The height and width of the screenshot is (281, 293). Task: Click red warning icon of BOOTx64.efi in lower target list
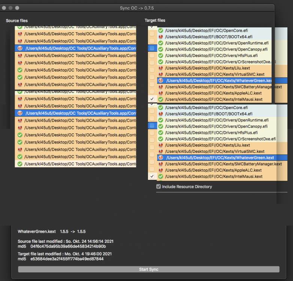(x=161, y=114)
